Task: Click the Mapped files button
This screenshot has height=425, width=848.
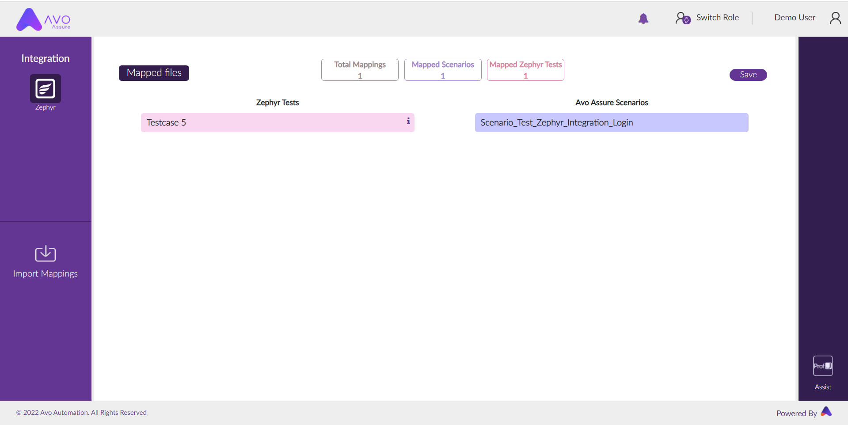Action: pyautogui.click(x=154, y=73)
